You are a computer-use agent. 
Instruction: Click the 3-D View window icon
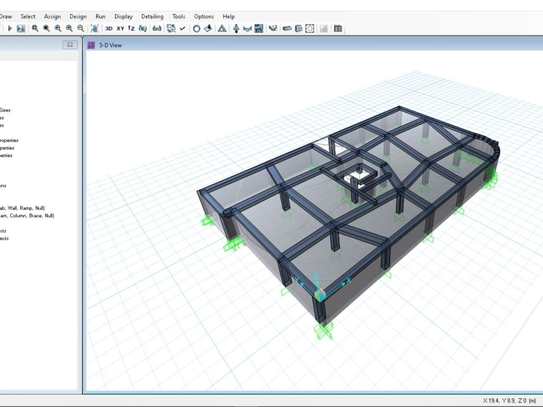pos(91,45)
